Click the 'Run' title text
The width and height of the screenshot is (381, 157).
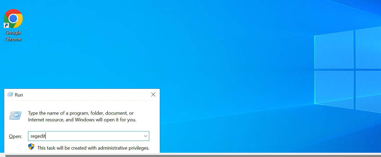point(19,95)
